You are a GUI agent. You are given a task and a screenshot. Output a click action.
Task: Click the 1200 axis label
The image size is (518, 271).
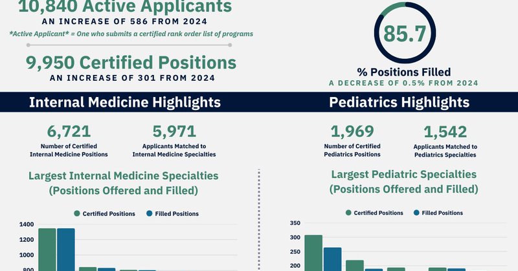27,240
